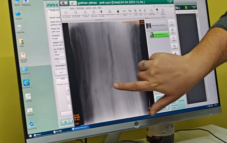The height and width of the screenshot is (143, 227).
Task: Click the rotate 90° right icon
Action: point(75,13)
